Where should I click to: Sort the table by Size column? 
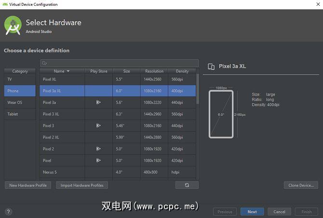[126, 71]
